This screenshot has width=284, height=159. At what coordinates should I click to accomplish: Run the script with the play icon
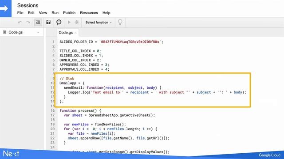point(69,22)
